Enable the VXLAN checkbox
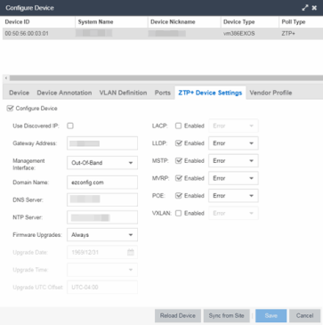This screenshot has height=325, width=323. 178,214
